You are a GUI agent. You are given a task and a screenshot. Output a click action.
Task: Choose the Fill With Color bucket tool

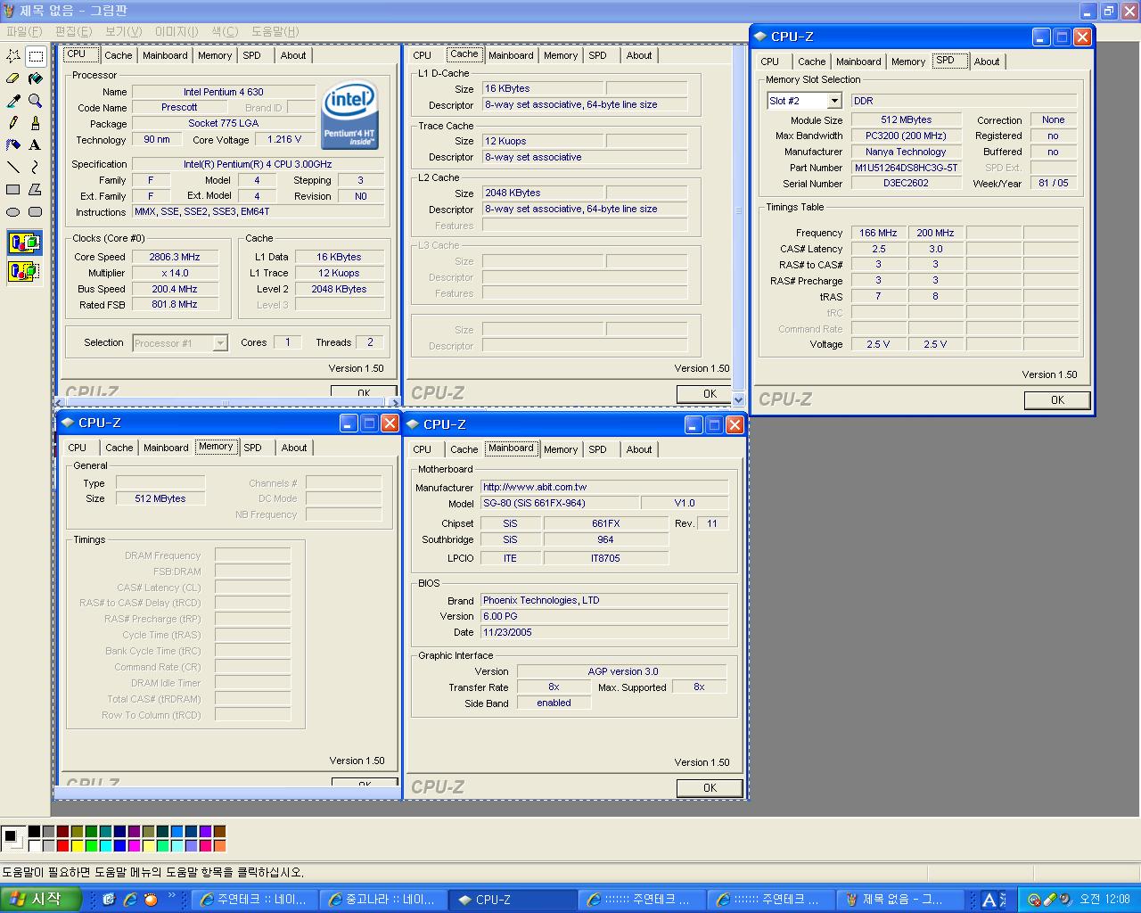(x=36, y=78)
